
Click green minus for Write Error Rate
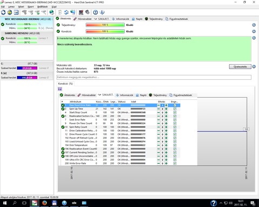pyautogui.click(x=159, y=163)
